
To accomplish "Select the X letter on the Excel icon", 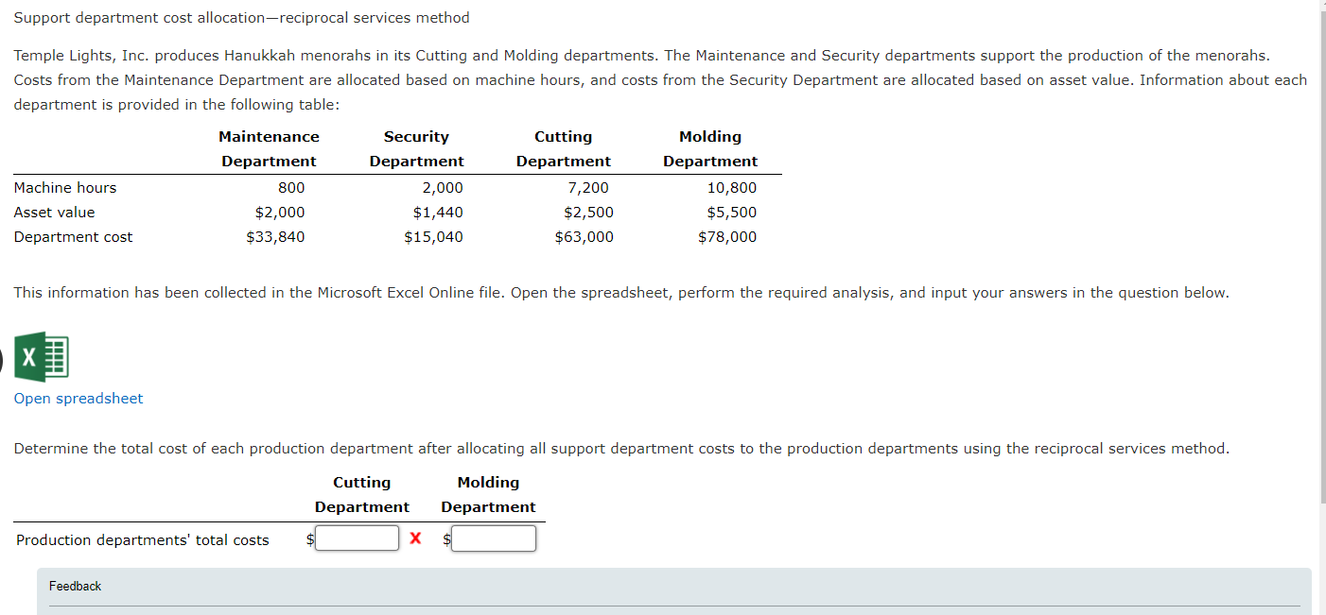I will point(28,357).
